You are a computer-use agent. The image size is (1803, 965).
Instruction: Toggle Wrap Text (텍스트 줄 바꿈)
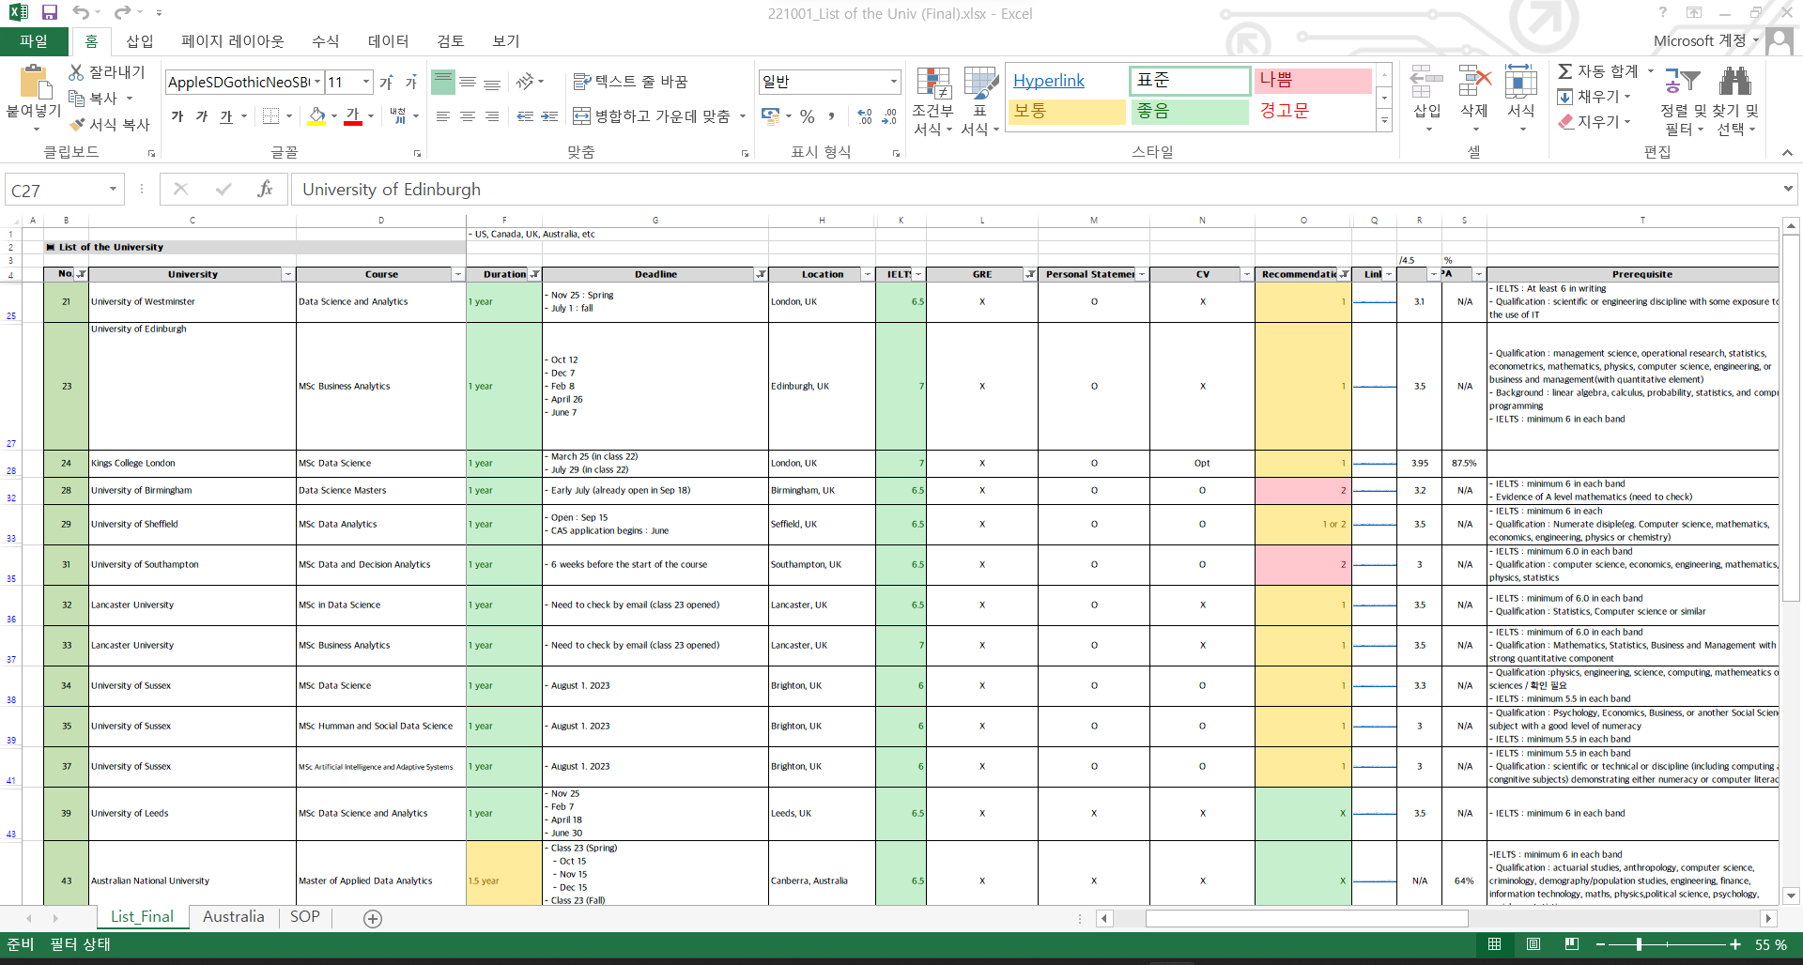pyautogui.click(x=630, y=83)
